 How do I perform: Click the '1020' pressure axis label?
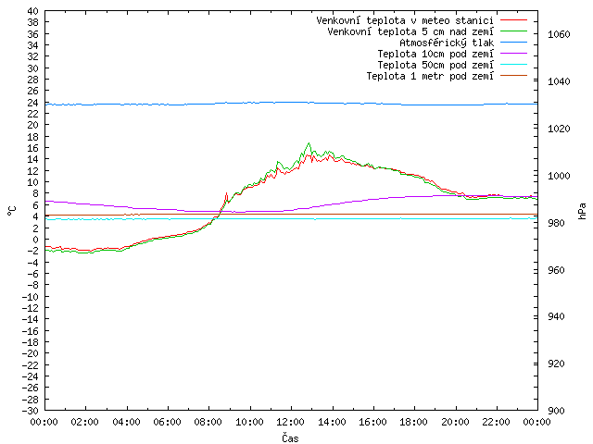[559, 129]
